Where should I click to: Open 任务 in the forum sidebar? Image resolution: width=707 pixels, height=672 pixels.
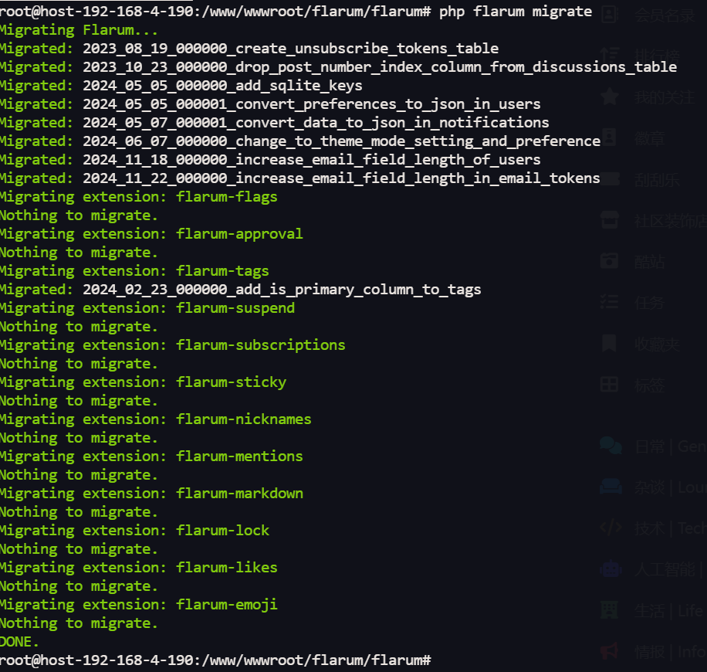[x=649, y=302]
